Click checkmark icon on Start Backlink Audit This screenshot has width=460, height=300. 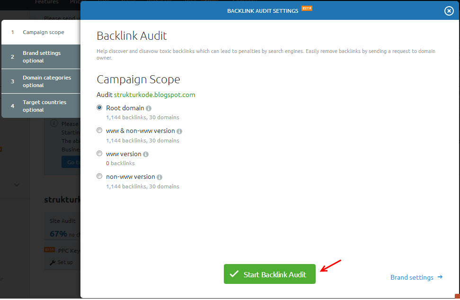point(234,274)
